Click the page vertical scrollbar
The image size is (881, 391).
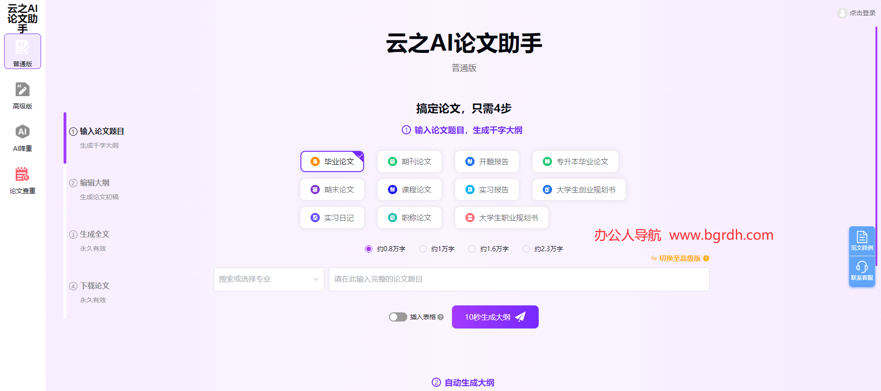click(x=876, y=146)
